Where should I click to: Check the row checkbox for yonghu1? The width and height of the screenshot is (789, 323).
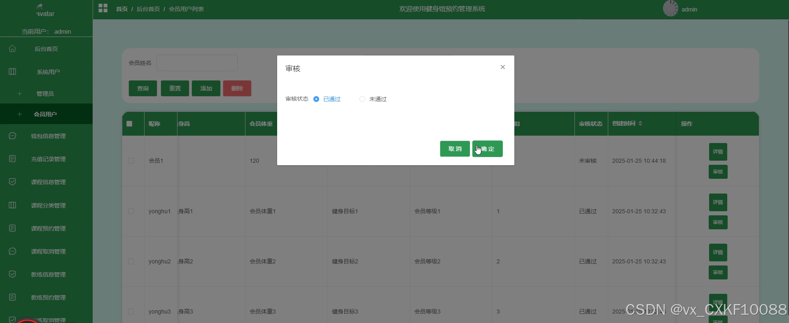point(131,211)
